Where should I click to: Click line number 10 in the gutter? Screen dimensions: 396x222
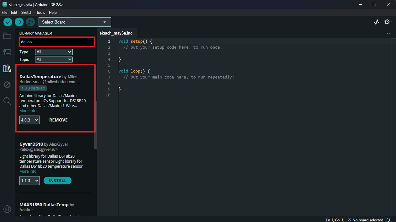pos(108,95)
